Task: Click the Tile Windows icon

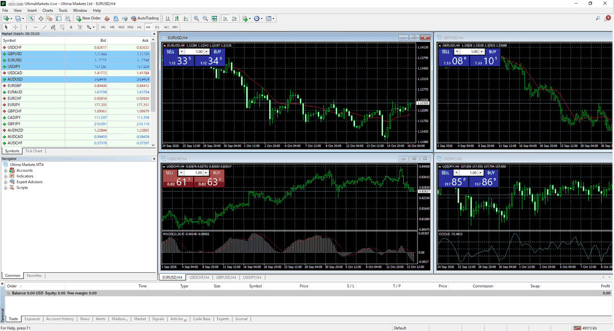Action: pyautogui.click(x=214, y=18)
